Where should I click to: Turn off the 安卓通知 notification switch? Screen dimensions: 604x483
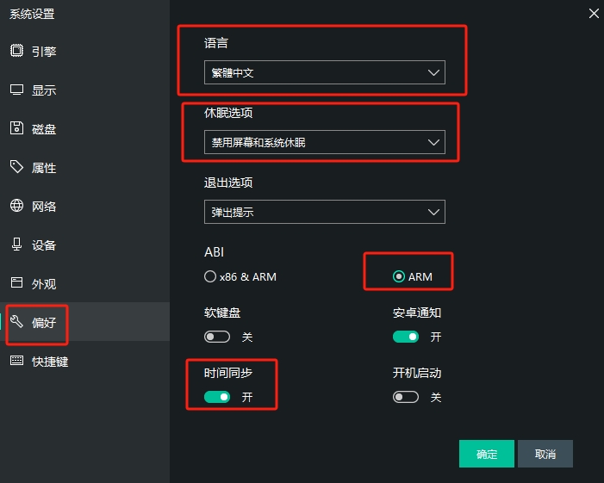(x=406, y=337)
